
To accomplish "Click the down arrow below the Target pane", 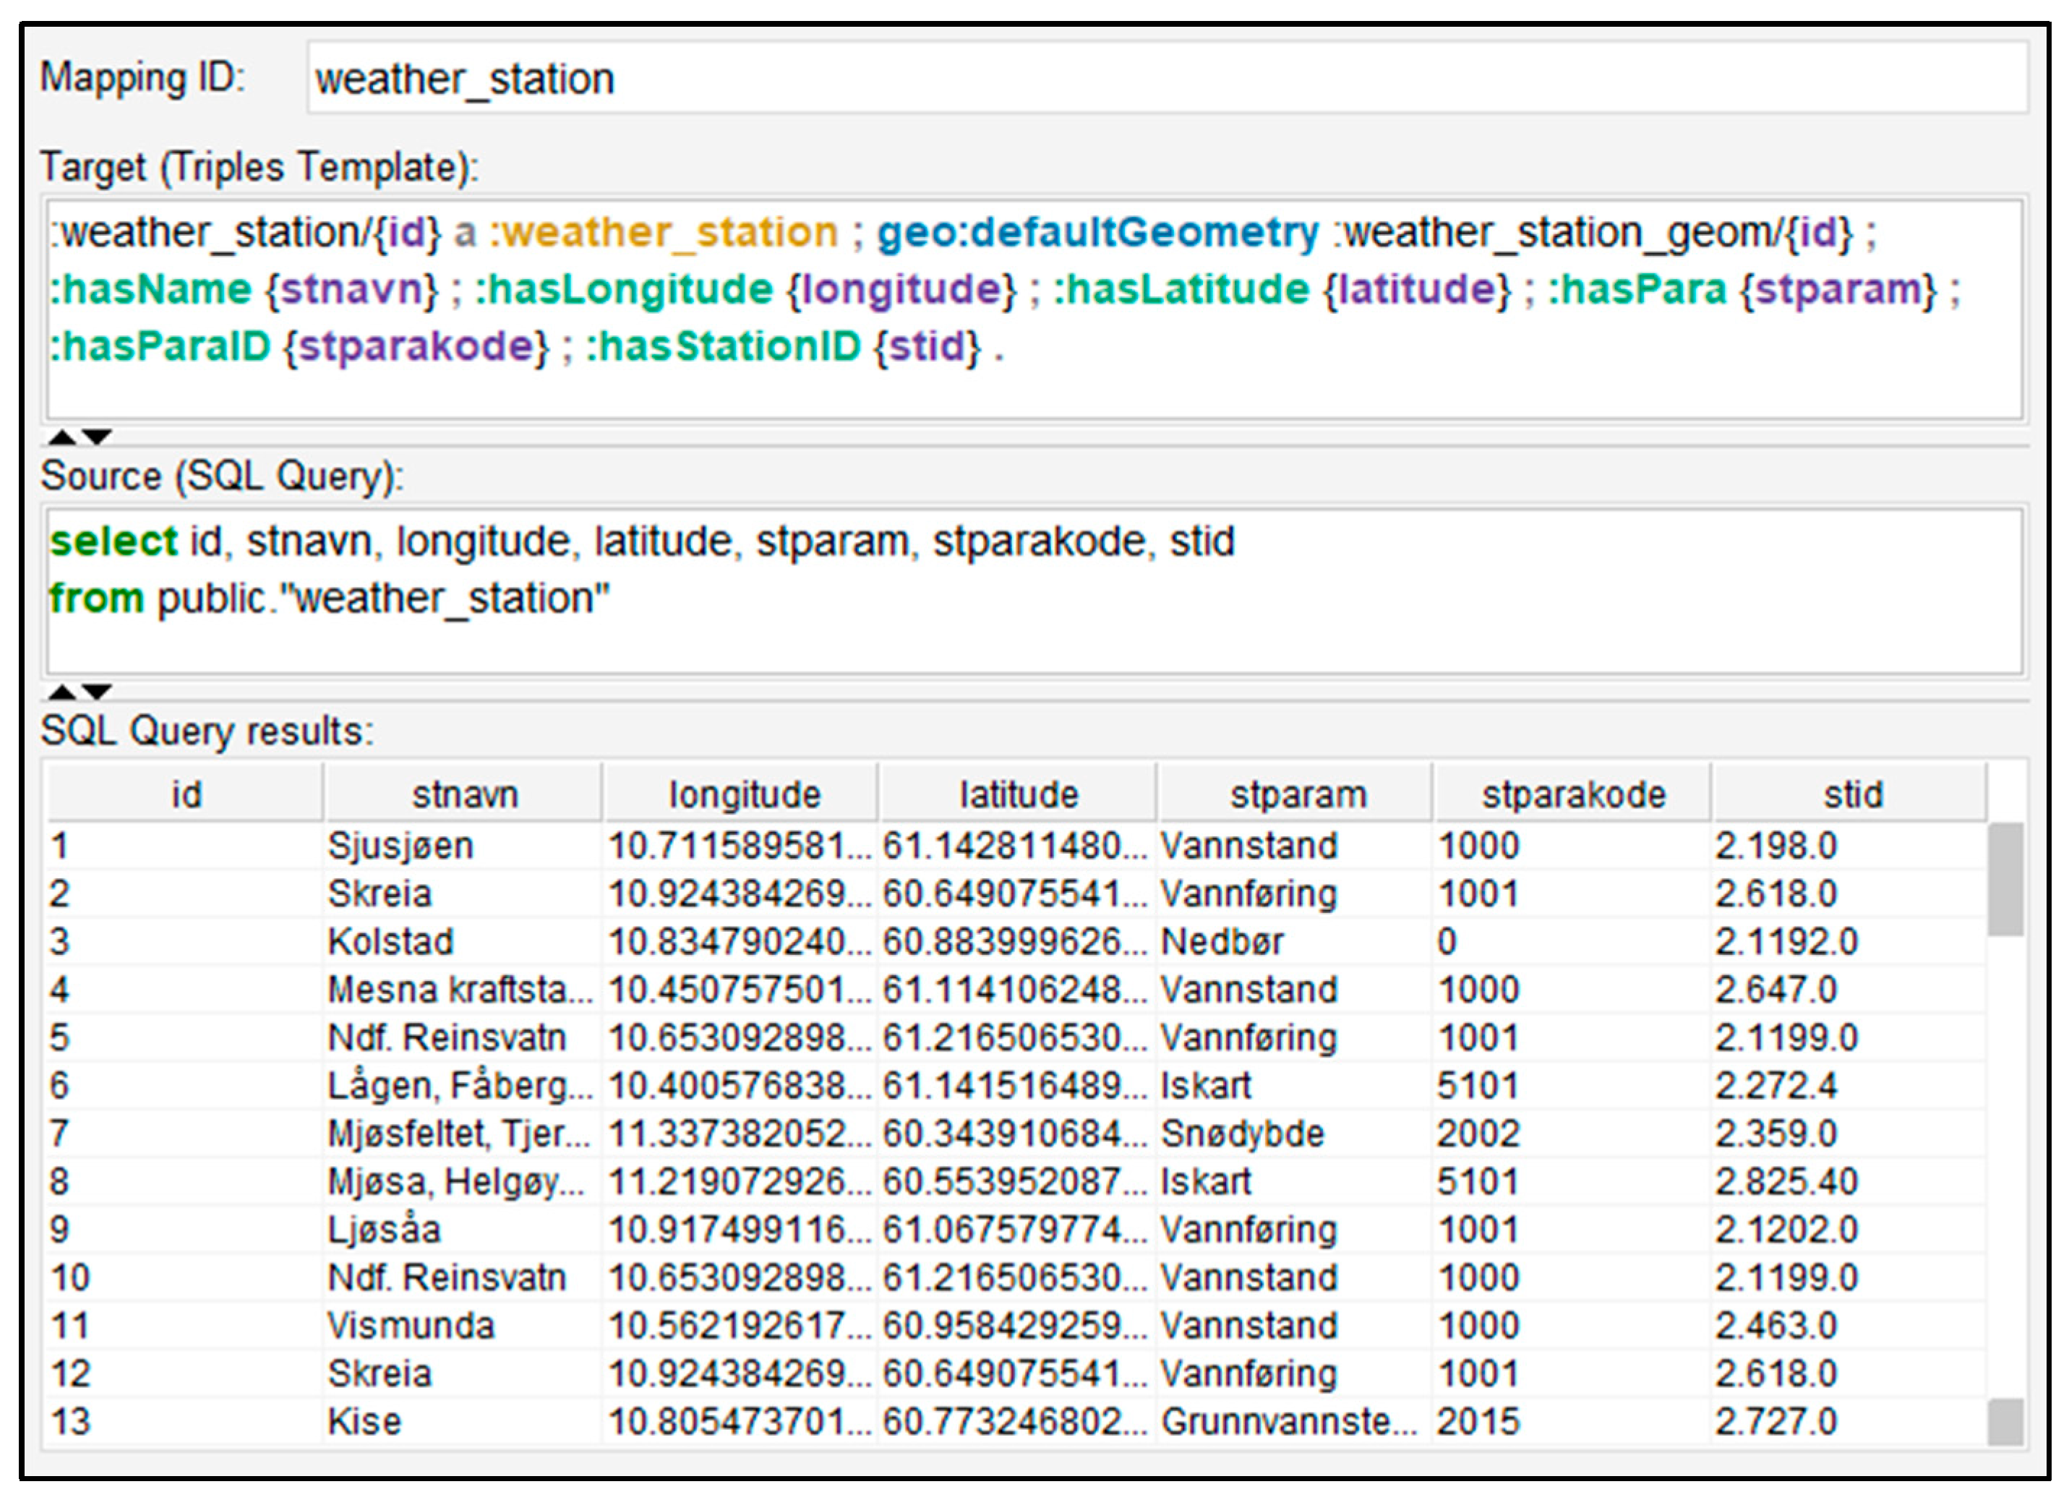I will [x=98, y=437].
